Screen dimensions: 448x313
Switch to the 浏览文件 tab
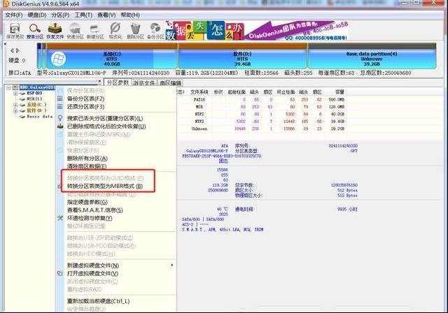point(144,82)
